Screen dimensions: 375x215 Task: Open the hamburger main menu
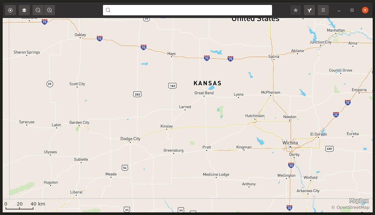pos(323,10)
